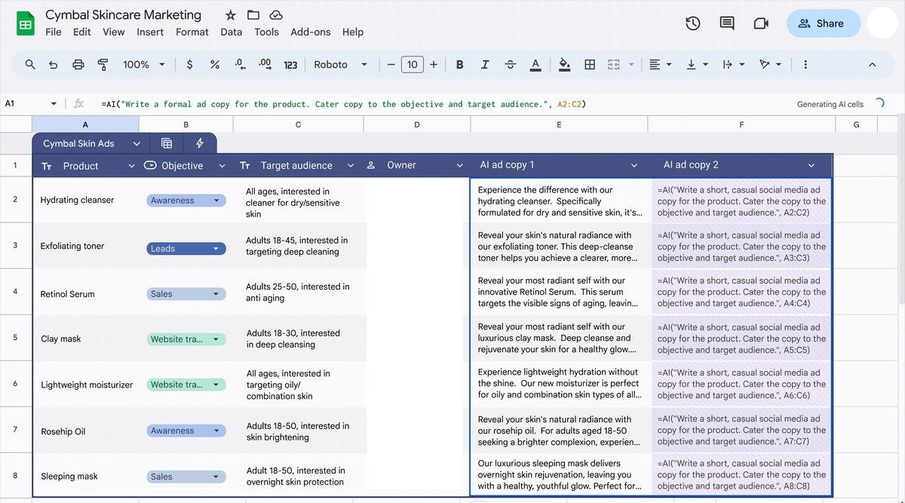Open the Insert menu
Viewport: 905px width, 503px height.
(150, 32)
